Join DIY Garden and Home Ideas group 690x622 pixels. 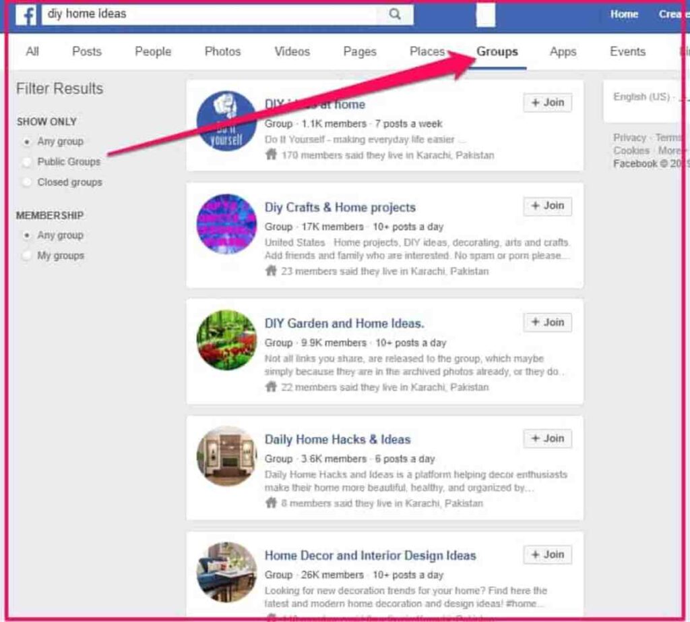547,322
